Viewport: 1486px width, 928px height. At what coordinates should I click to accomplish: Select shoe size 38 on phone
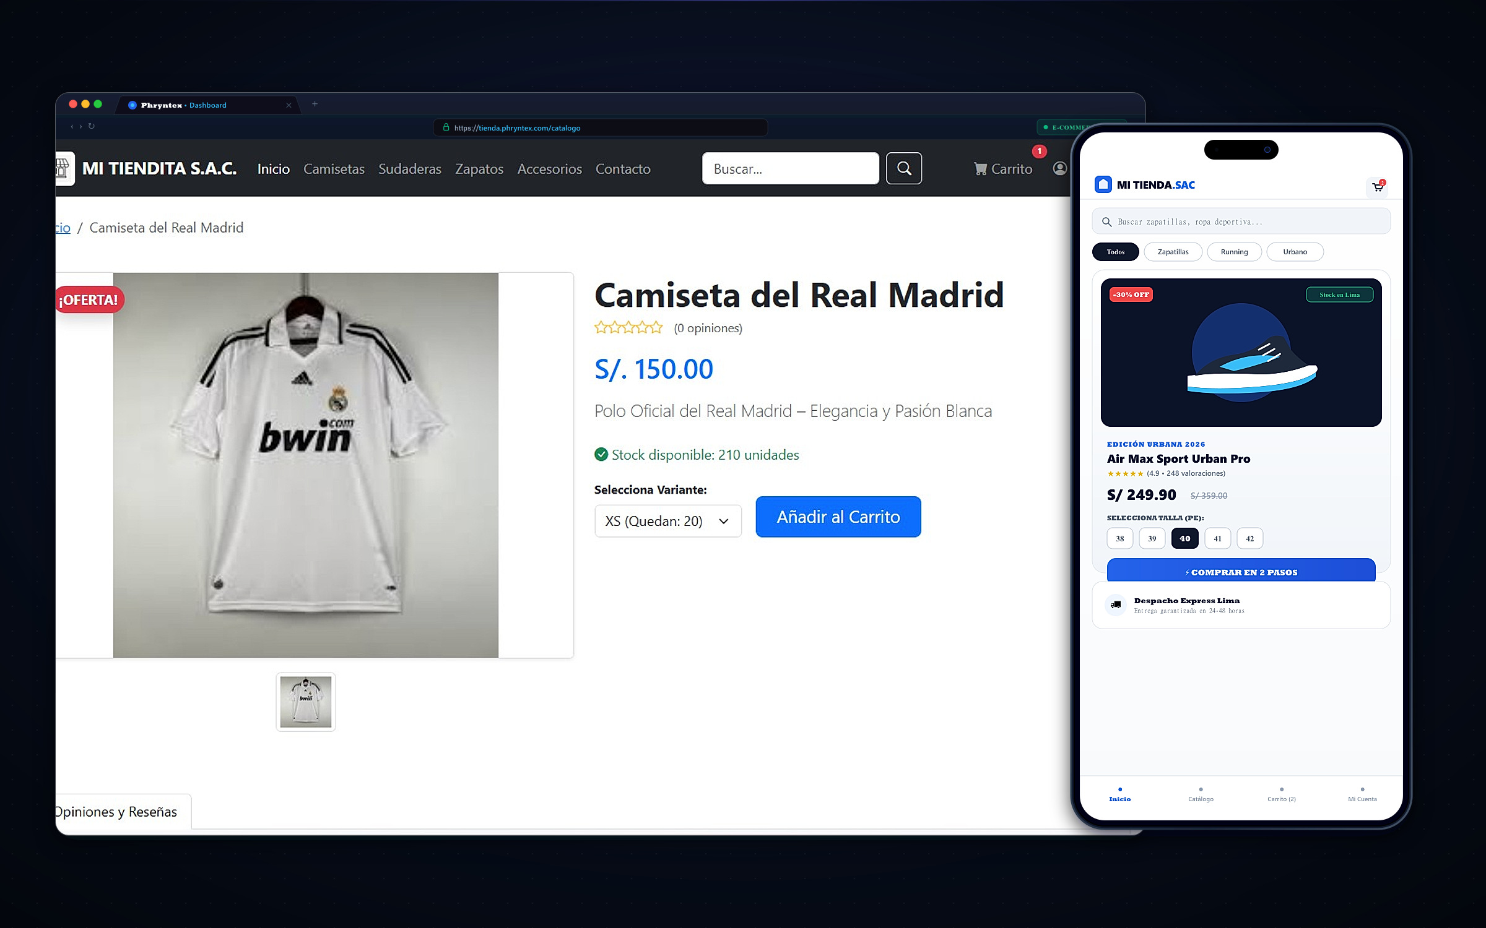click(x=1119, y=538)
